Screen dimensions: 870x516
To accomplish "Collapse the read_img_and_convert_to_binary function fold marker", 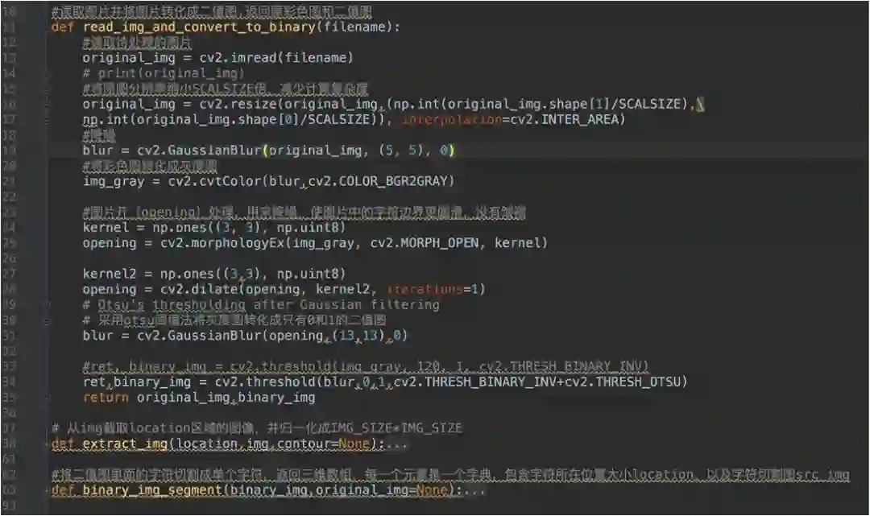I will pyautogui.click(x=48, y=27).
